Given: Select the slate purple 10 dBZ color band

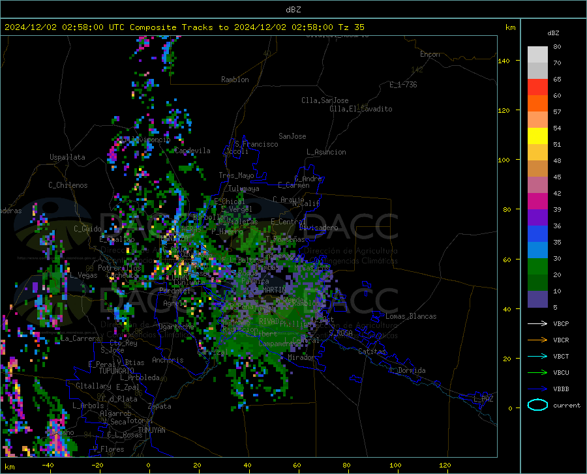Looking at the screenshot, I should [x=537, y=299].
